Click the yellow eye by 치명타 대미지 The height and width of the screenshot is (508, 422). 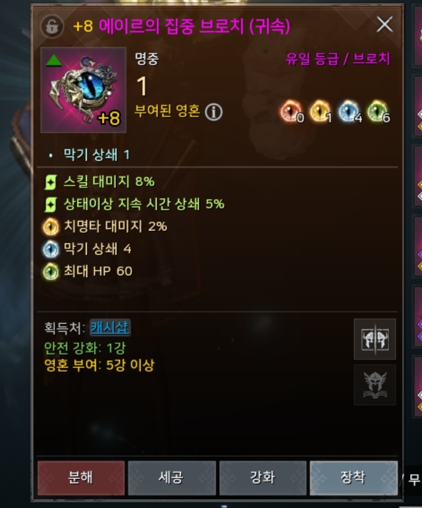pos(51,226)
